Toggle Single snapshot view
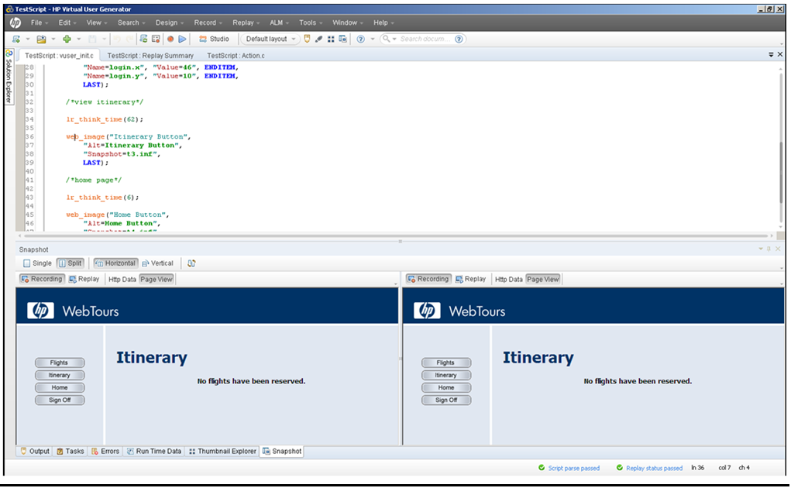The image size is (791, 488). pyautogui.click(x=37, y=263)
